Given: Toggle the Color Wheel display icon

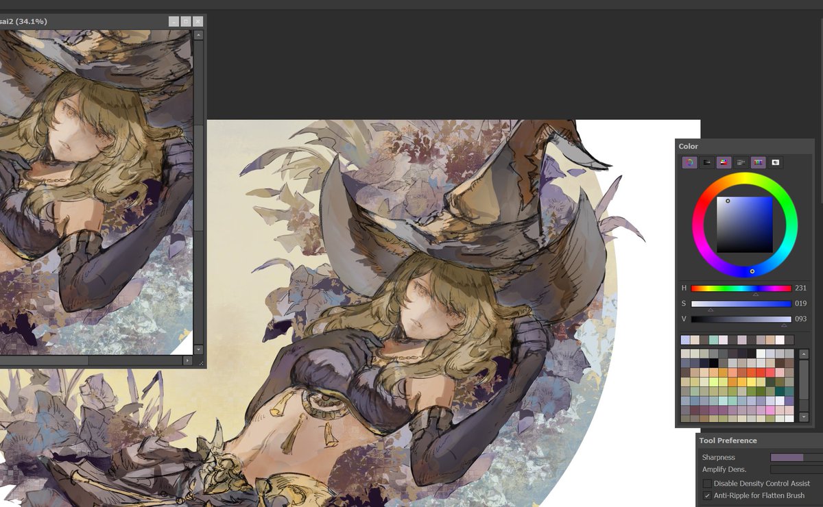Looking at the screenshot, I should coord(689,162).
